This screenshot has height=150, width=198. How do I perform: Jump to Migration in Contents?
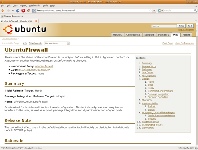click(x=147, y=100)
